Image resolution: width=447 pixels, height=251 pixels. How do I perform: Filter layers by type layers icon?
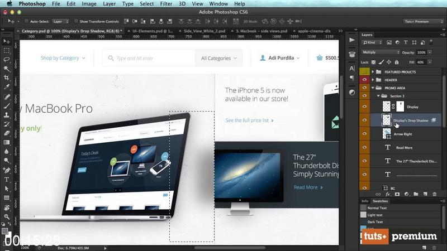pyautogui.click(x=406, y=42)
